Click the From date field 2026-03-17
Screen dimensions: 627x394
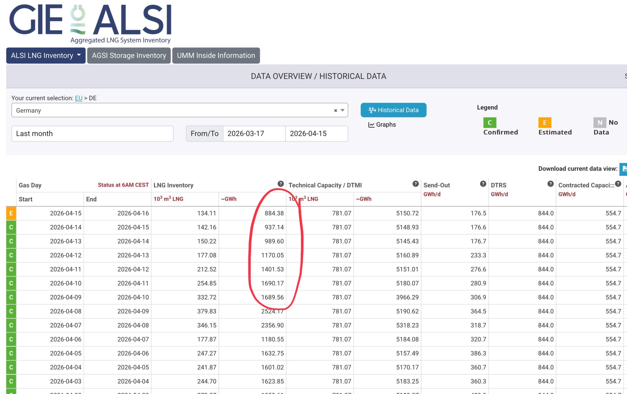[x=254, y=134]
